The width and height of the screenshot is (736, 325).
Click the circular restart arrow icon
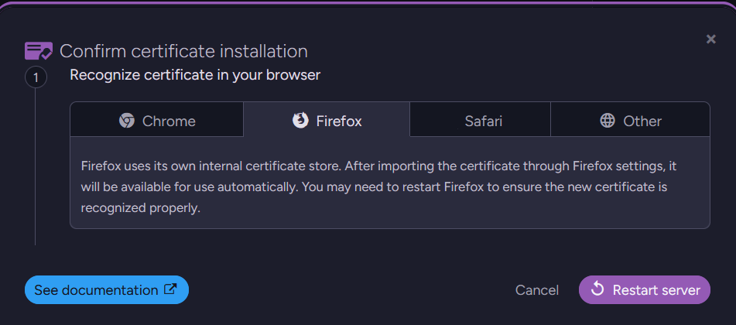point(597,289)
